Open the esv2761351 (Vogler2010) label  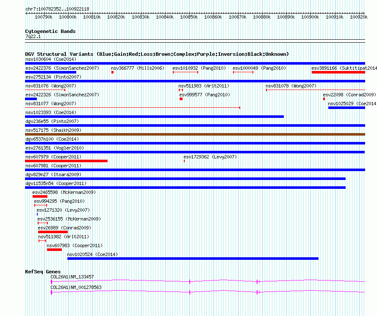click(x=55, y=148)
